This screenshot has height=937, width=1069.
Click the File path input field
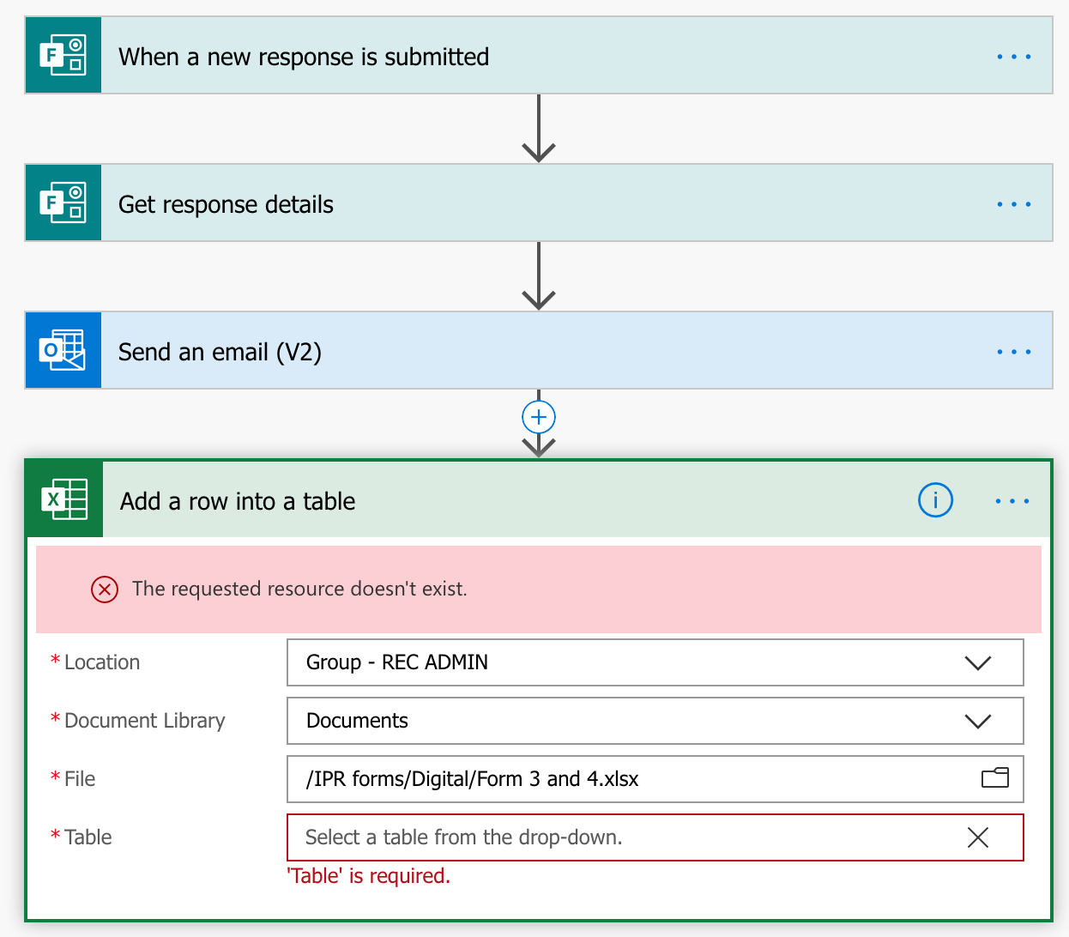pyautogui.click(x=655, y=779)
